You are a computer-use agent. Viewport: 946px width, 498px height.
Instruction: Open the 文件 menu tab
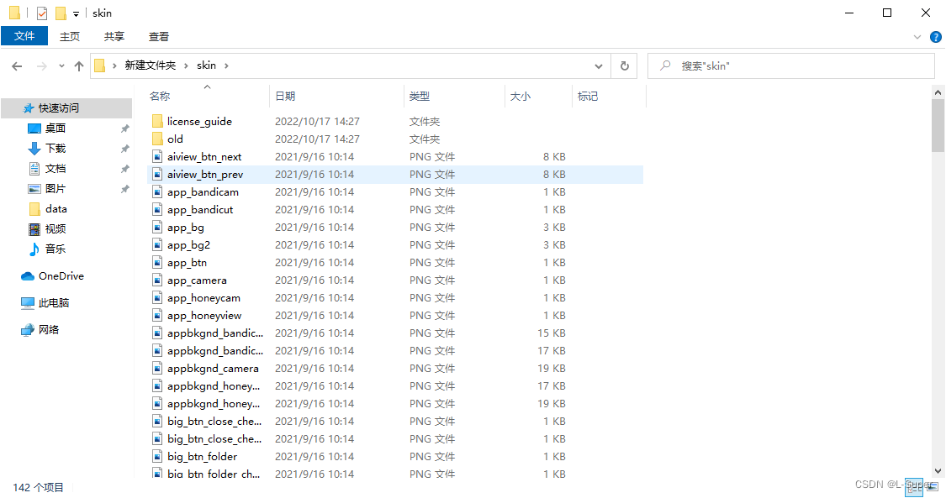[24, 36]
